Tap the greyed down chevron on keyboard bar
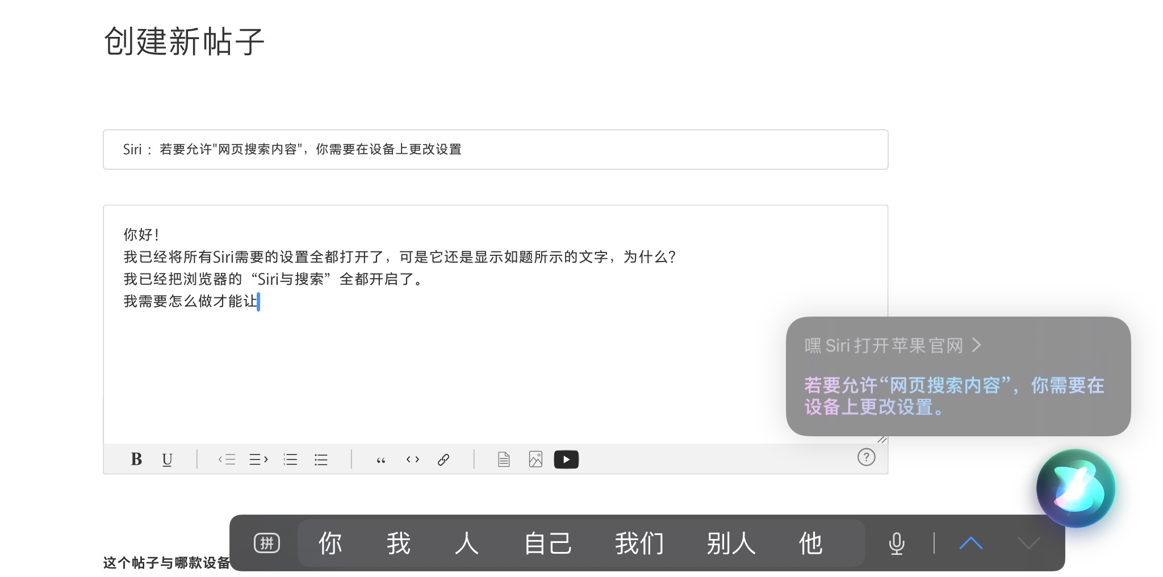Image resolution: width=1163 pixels, height=577 pixels. click(1028, 543)
